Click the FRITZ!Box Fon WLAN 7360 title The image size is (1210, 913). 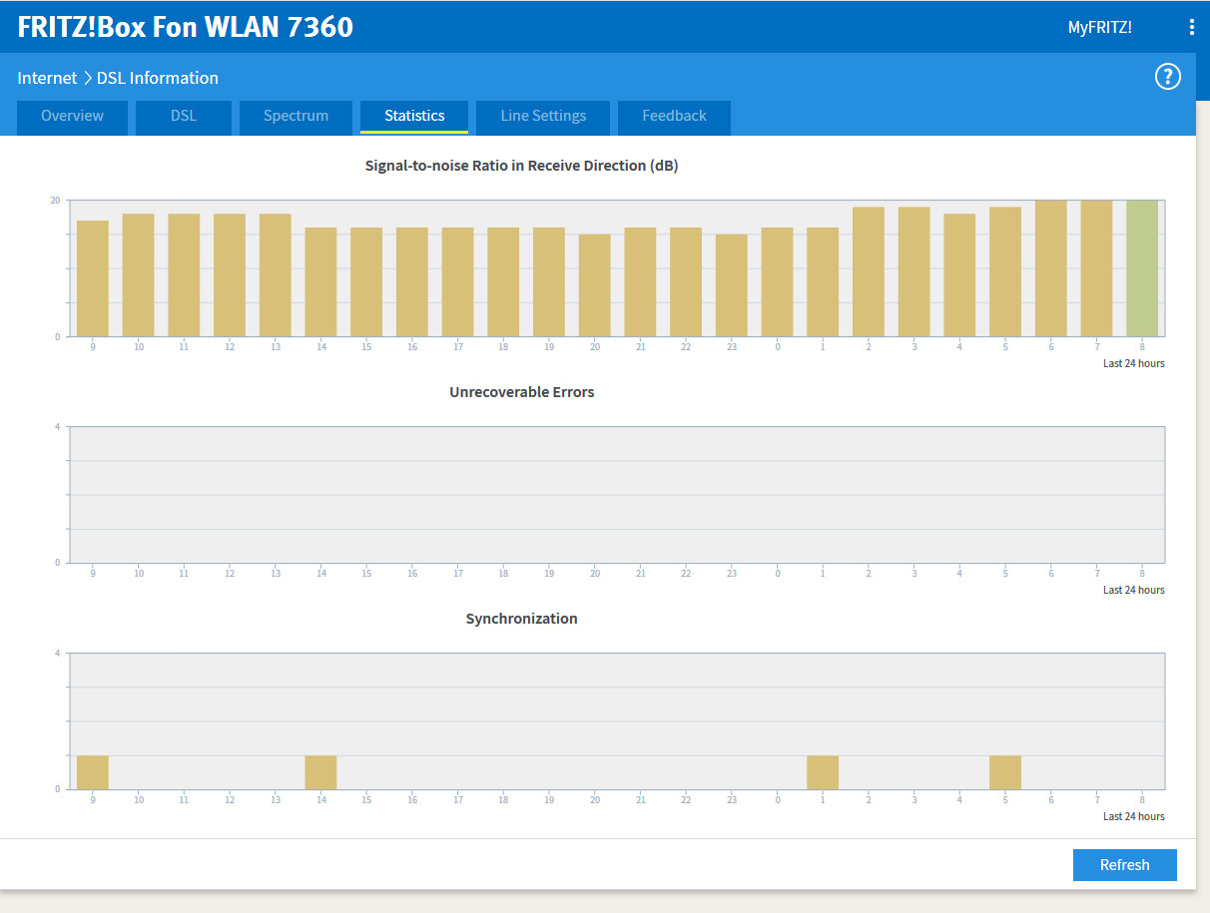[186, 27]
